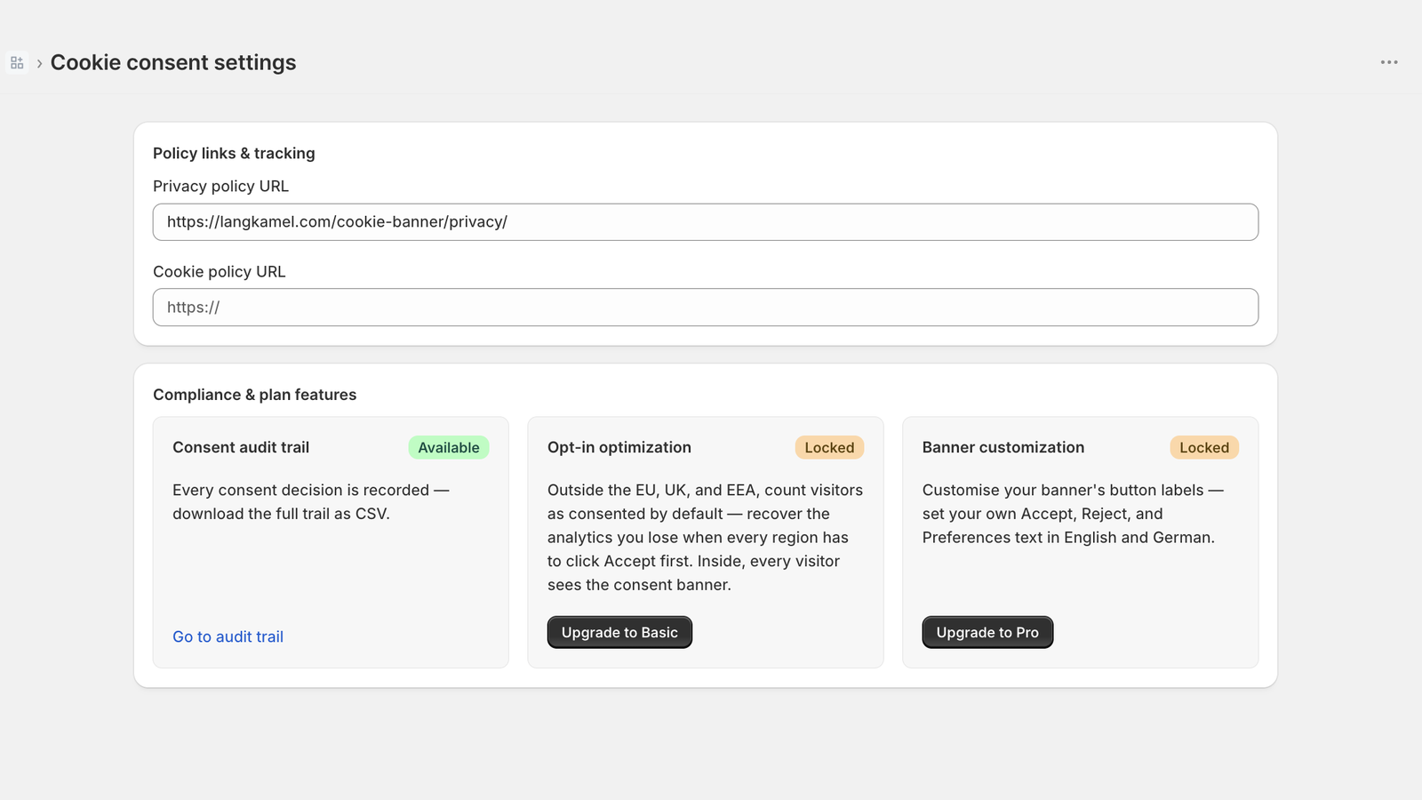1422x800 pixels.
Task: Click the breadcrumb chevron before the page title
Action: coord(39,63)
